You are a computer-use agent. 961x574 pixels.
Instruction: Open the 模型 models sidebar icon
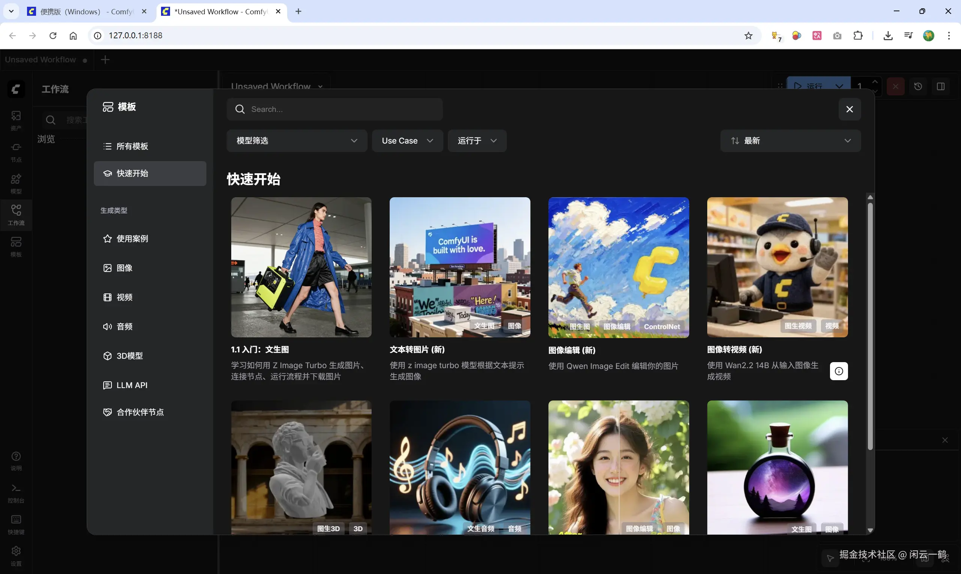(x=16, y=183)
